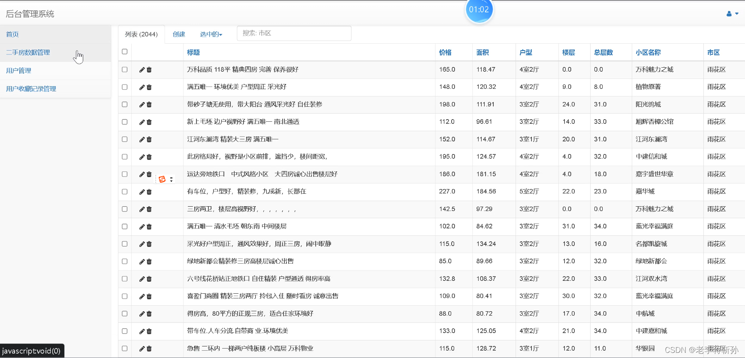Sort table by 楼层 column
This screenshot has width=745, height=358.
pyautogui.click(x=569, y=52)
